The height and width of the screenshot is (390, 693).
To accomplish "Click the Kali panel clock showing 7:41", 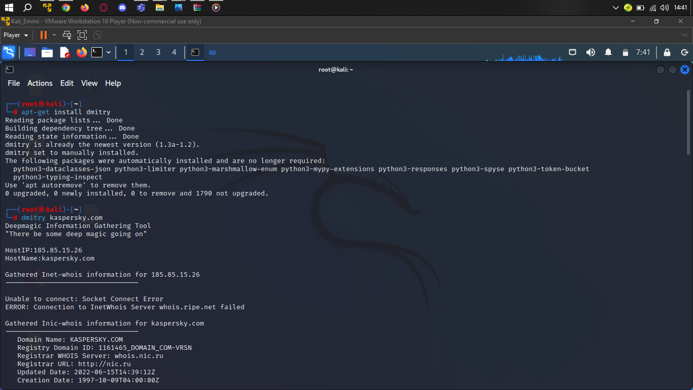I will pos(643,52).
